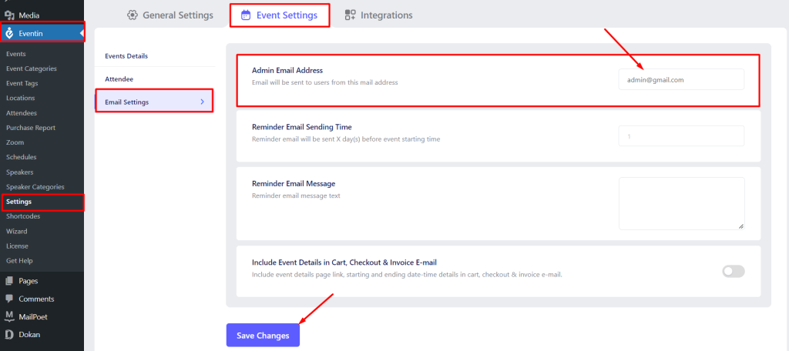Click the Eventin logo icon
Viewport: 789px width, 351px height.
point(9,33)
